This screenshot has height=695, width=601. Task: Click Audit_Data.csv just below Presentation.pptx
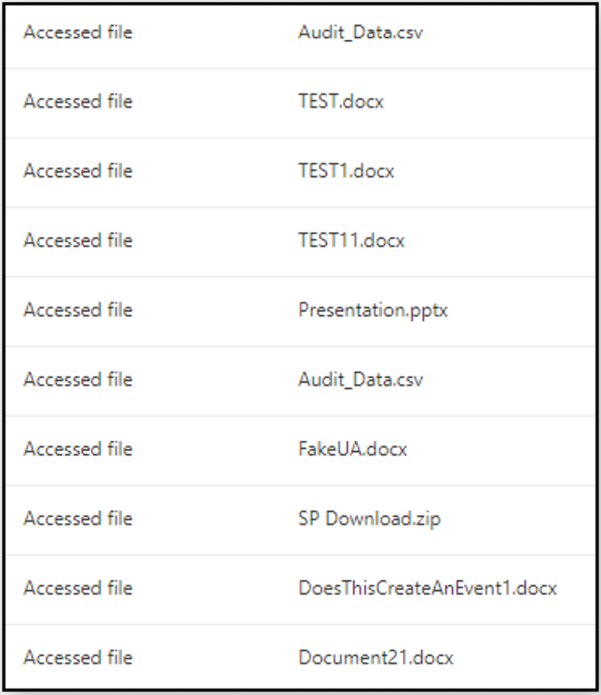tap(361, 380)
